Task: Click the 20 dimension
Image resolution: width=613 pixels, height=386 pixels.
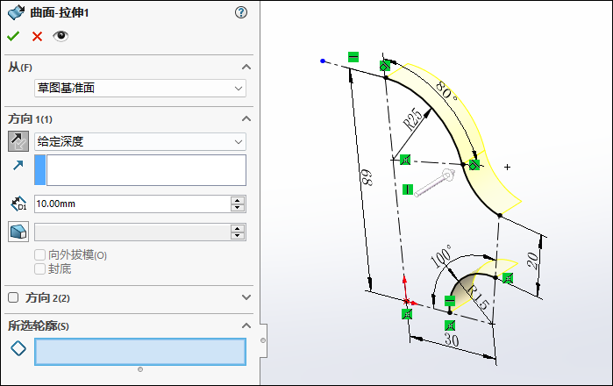Action: 532,260
